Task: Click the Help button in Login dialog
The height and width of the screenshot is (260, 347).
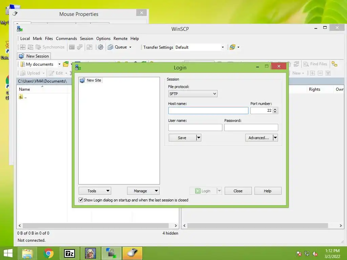Action: tap(268, 191)
